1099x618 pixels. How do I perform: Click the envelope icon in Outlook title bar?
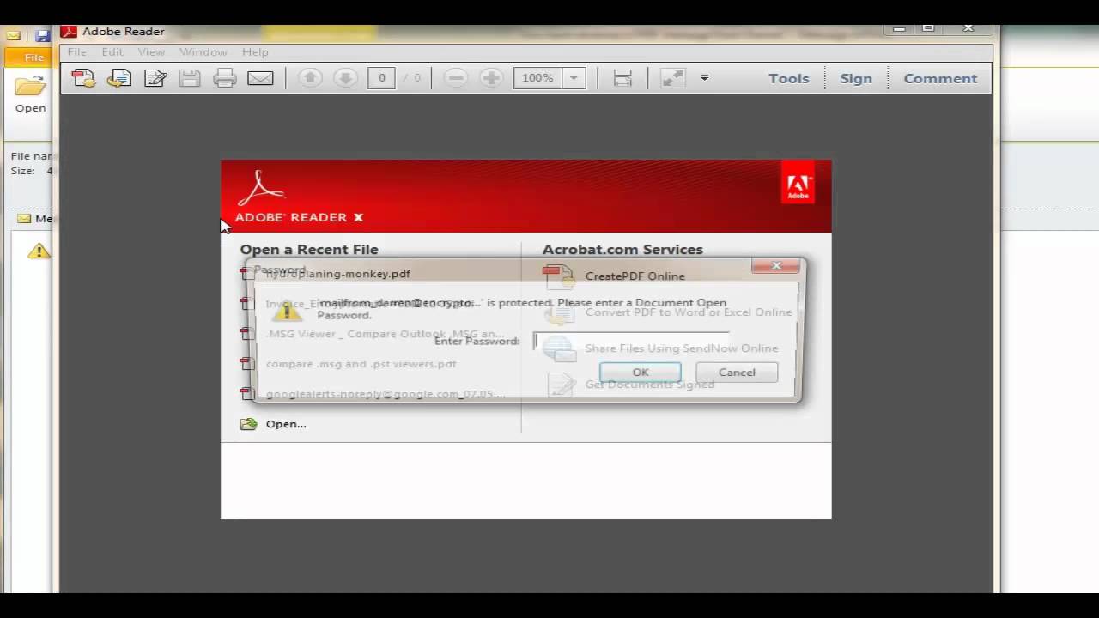[x=14, y=36]
